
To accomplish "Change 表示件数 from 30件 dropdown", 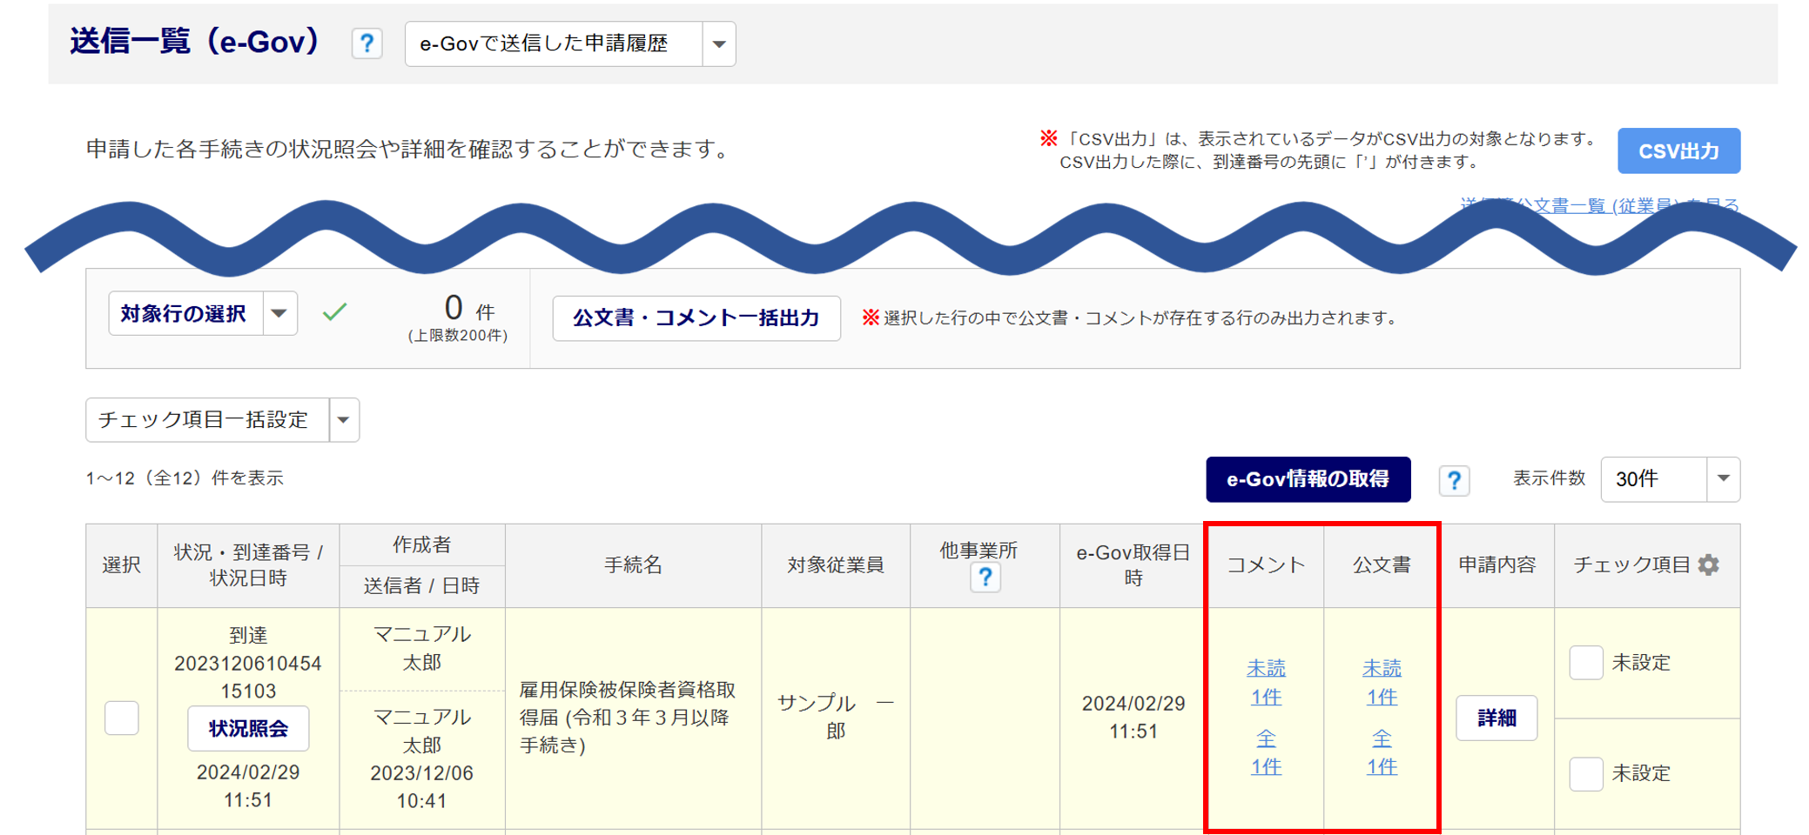I will [x=1722, y=479].
